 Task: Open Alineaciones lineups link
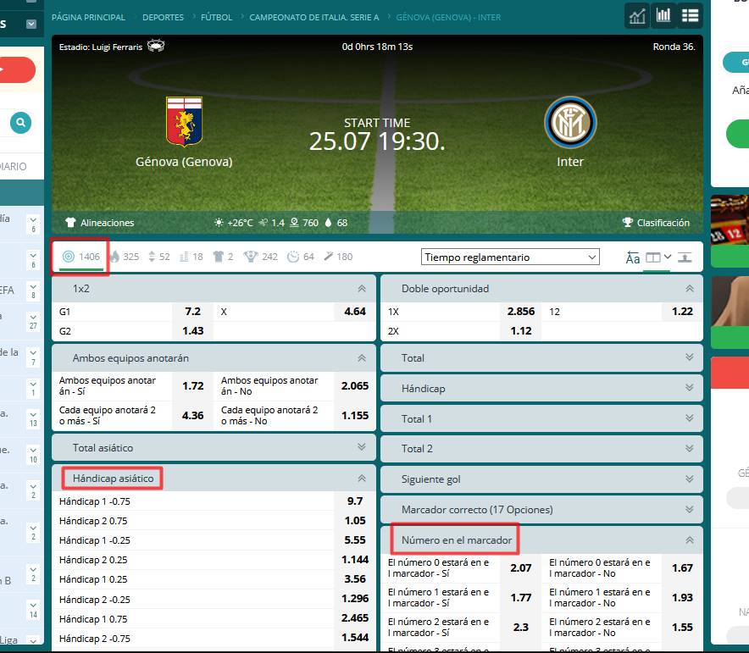coord(100,223)
